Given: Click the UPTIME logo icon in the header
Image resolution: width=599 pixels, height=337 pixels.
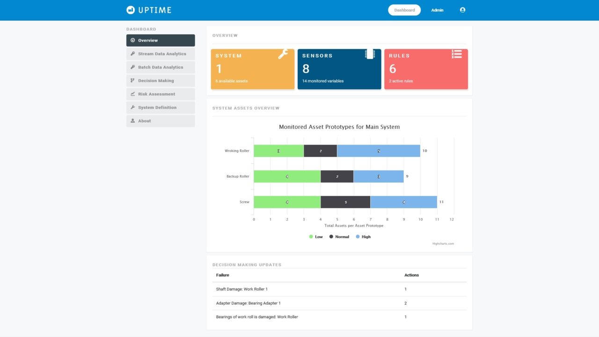Looking at the screenshot, I should pyautogui.click(x=130, y=9).
